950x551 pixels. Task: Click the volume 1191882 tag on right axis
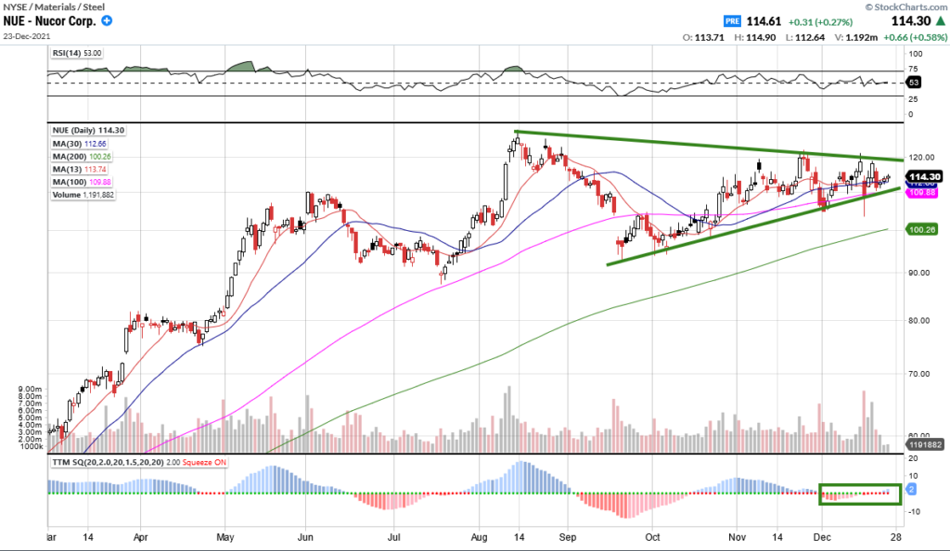[924, 446]
